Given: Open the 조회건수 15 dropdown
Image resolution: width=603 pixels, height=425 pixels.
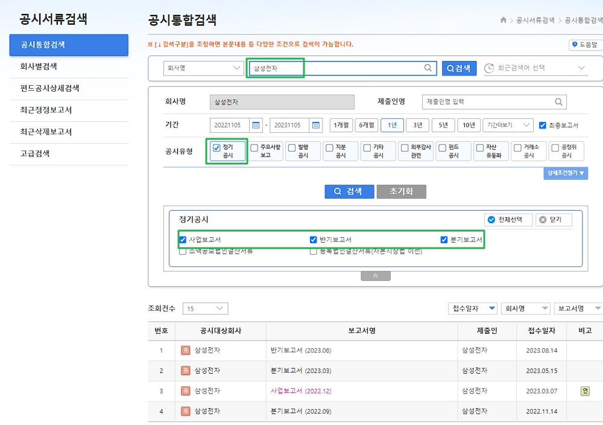Looking at the screenshot, I should 206,308.
